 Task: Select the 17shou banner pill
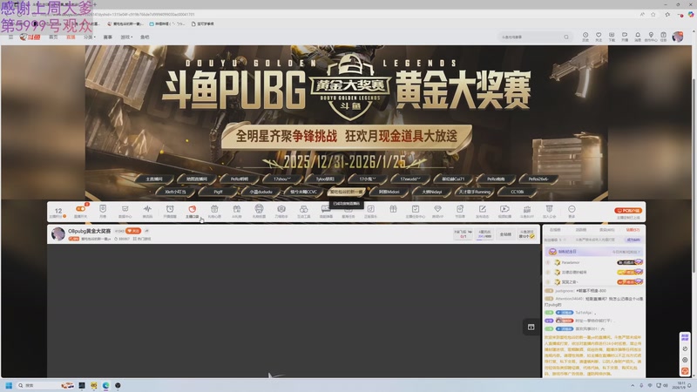coord(281,179)
